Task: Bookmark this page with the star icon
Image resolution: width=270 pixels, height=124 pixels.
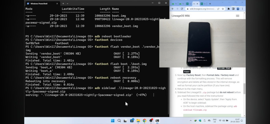Action: coord(223,9)
